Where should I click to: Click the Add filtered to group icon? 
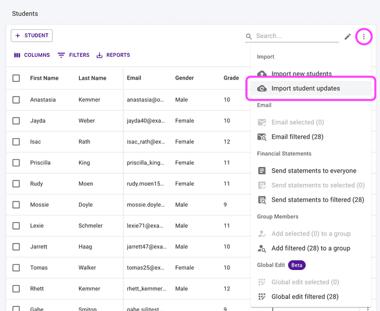click(x=262, y=248)
